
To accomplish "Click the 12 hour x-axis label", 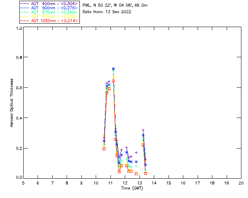I will pos(125,183).
